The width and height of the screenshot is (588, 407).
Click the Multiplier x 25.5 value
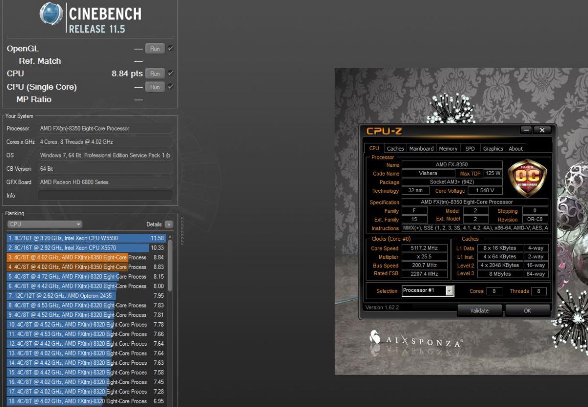(x=424, y=257)
